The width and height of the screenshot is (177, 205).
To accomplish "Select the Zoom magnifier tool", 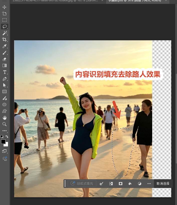I will pyautogui.click(x=5, y=124).
